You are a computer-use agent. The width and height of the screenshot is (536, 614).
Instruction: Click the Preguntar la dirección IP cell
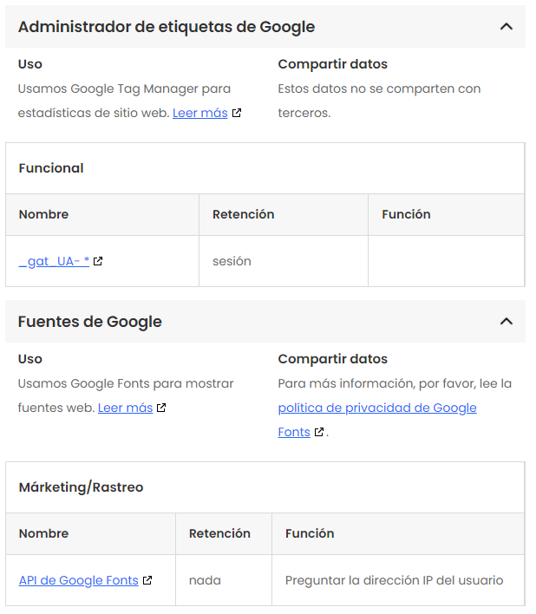(x=394, y=580)
